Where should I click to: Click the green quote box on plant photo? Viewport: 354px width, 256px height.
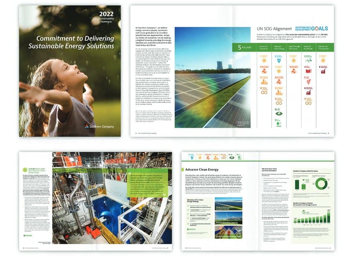pyautogui.click(x=147, y=183)
